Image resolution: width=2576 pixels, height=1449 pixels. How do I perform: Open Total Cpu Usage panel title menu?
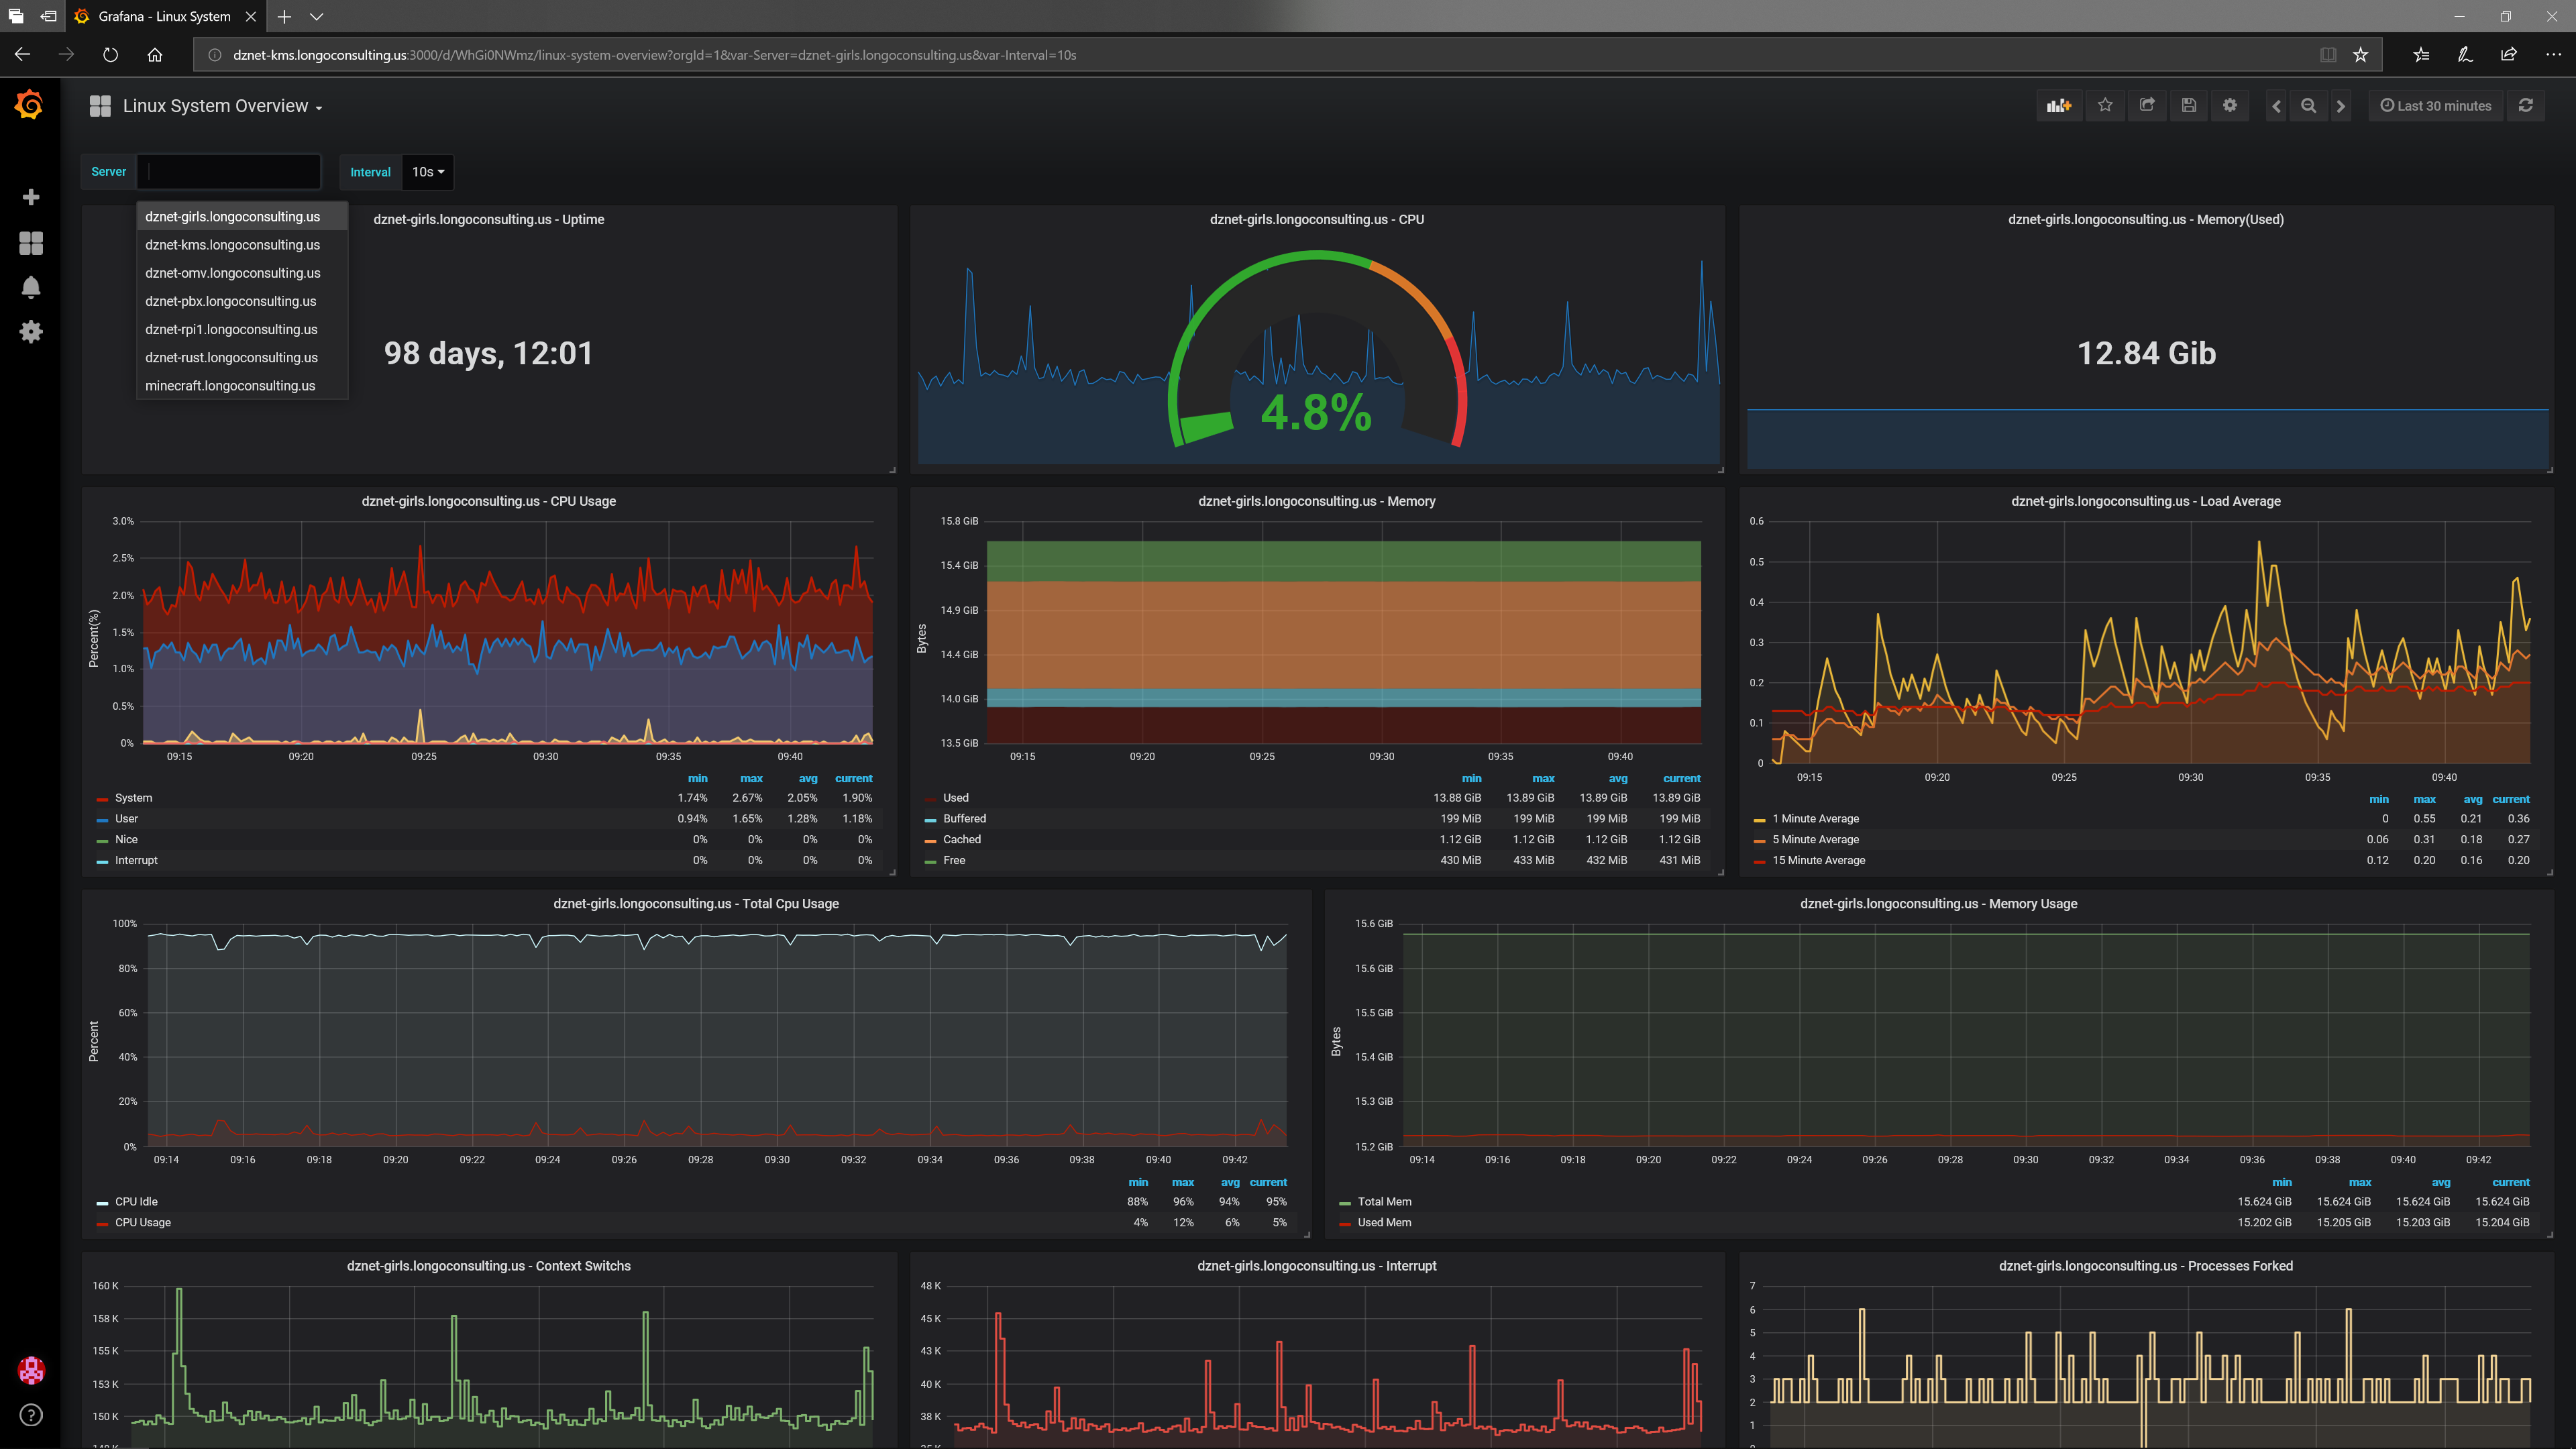tap(696, 904)
